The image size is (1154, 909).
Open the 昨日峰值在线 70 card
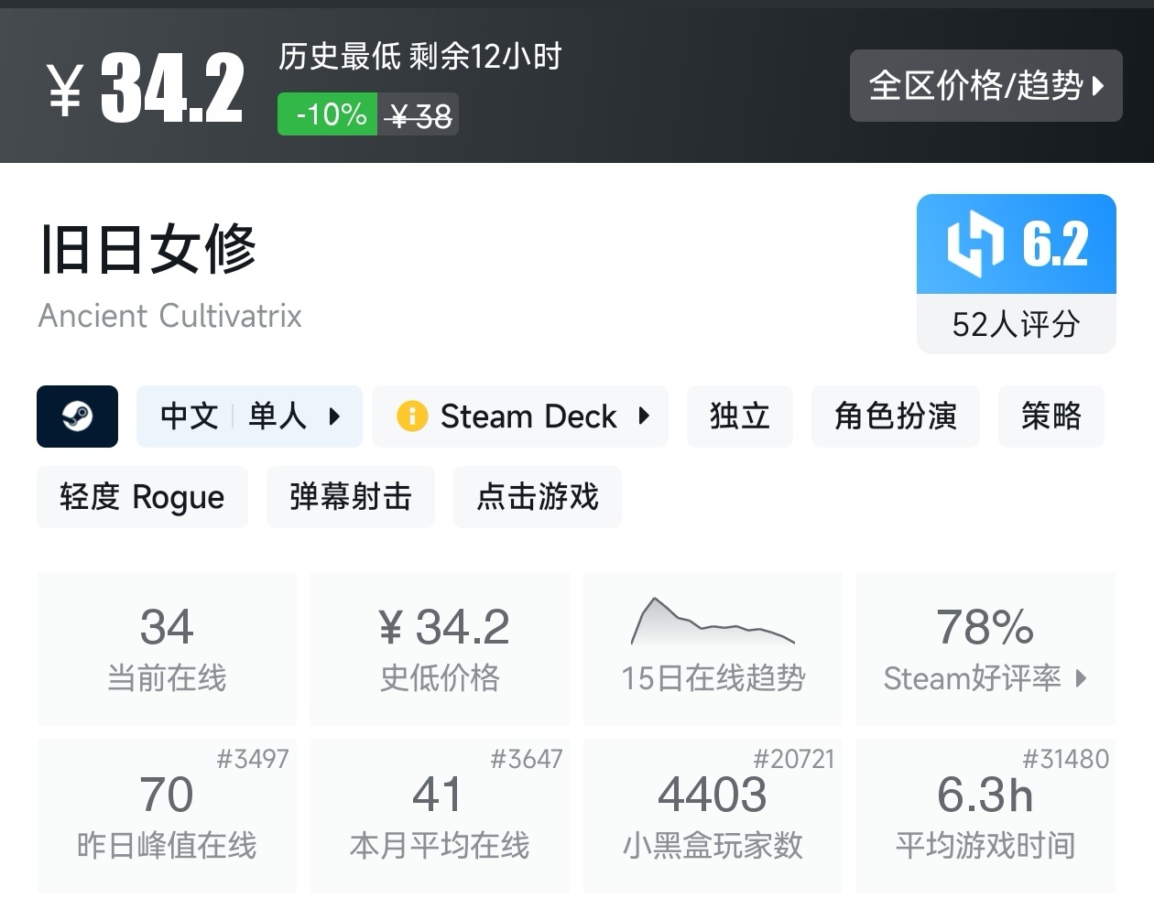(x=167, y=816)
